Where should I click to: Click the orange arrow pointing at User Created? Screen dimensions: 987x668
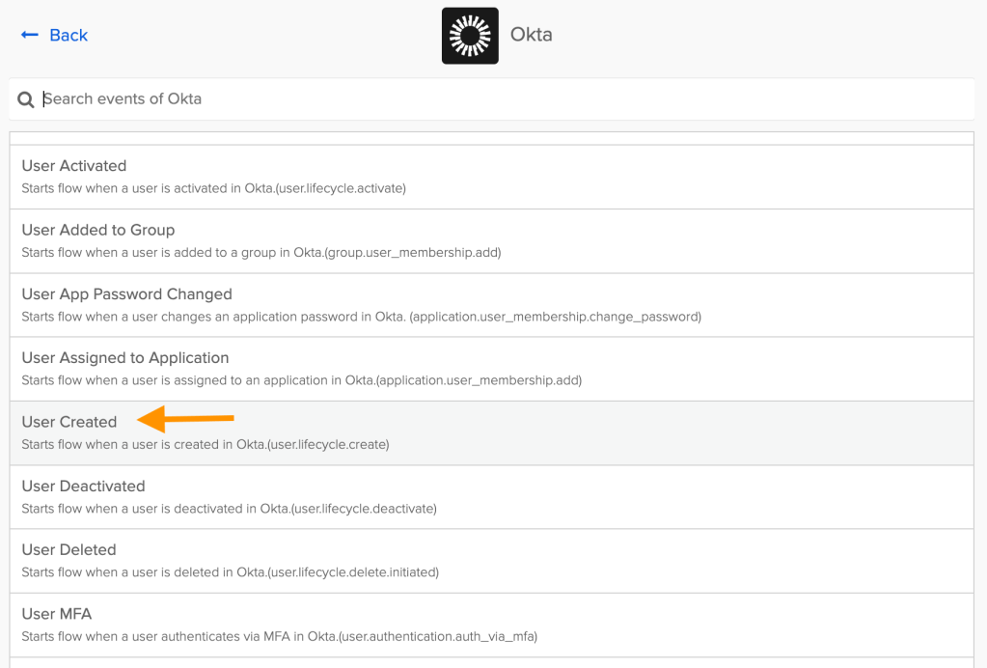click(186, 419)
